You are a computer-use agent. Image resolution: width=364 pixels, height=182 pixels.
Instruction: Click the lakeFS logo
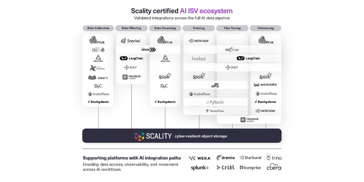(x=98, y=77)
